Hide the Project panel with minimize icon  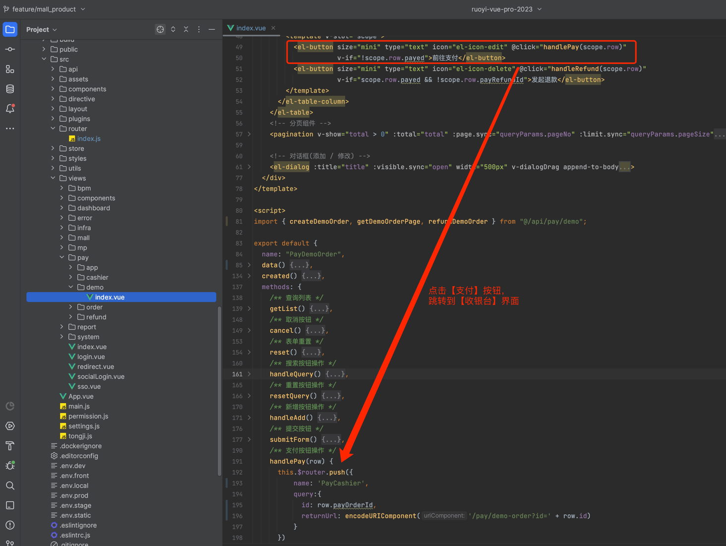pyautogui.click(x=212, y=29)
